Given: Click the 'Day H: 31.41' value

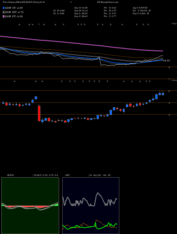Looking at the screenshot, I should coord(81,11).
